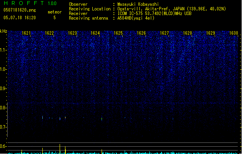Click the kHz axis unit label
This screenshot has height=154, width=242.
click(3, 31)
